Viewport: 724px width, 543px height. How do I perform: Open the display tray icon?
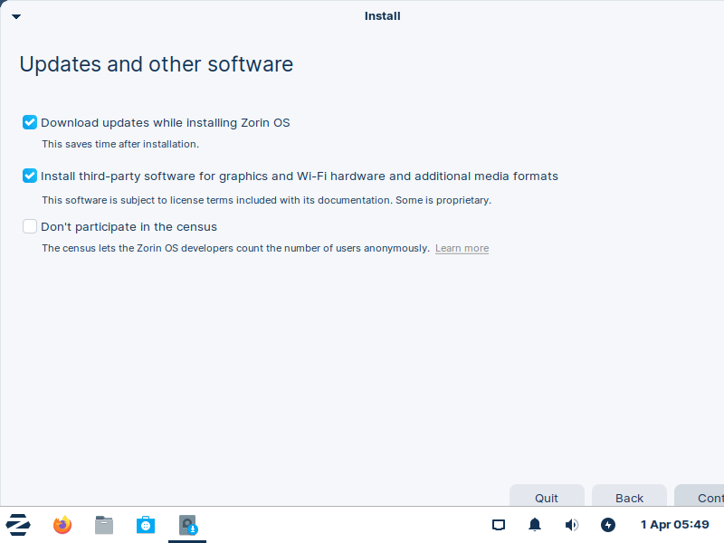tap(499, 525)
